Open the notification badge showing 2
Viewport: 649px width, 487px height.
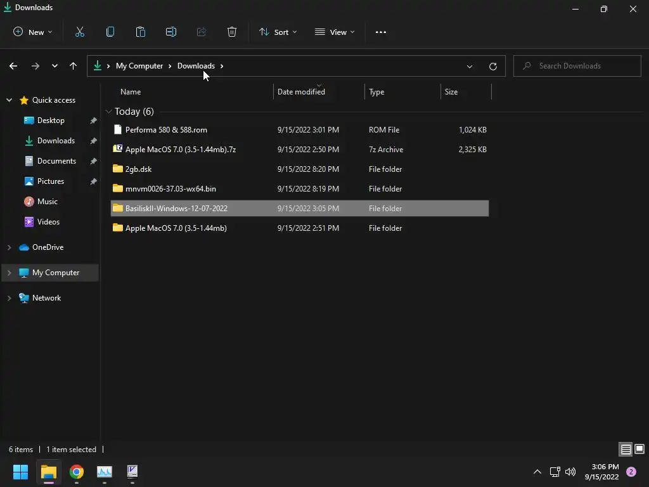[x=631, y=472]
